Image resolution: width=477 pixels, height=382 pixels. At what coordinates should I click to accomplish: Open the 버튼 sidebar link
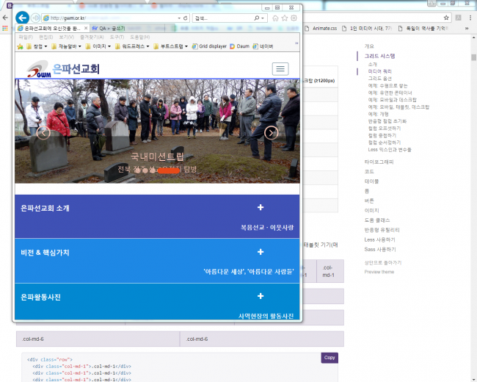(x=369, y=201)
